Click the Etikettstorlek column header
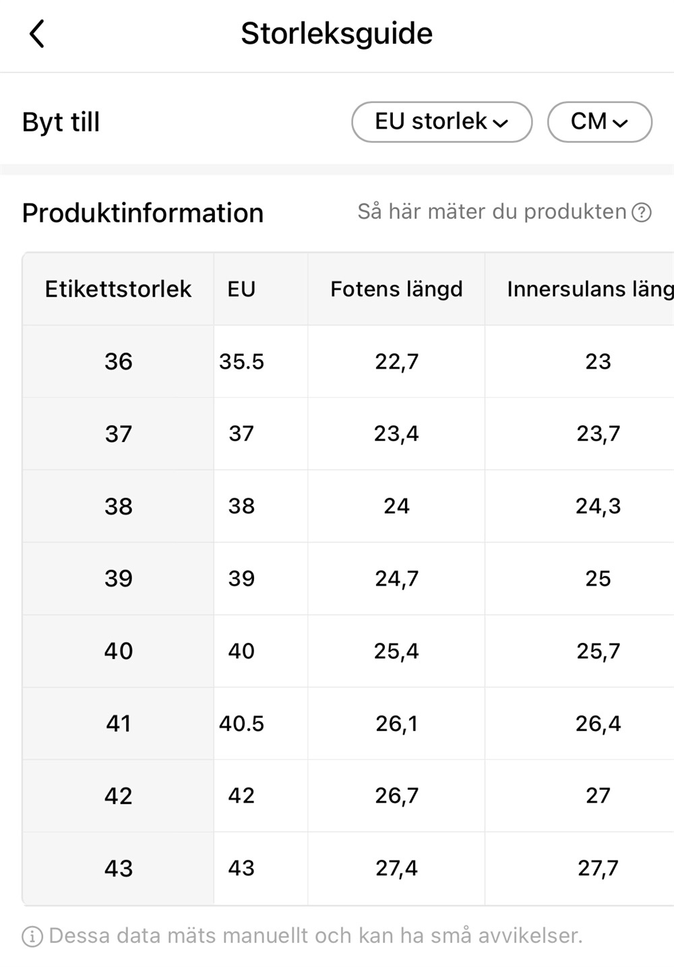 [x=118, y=289]
